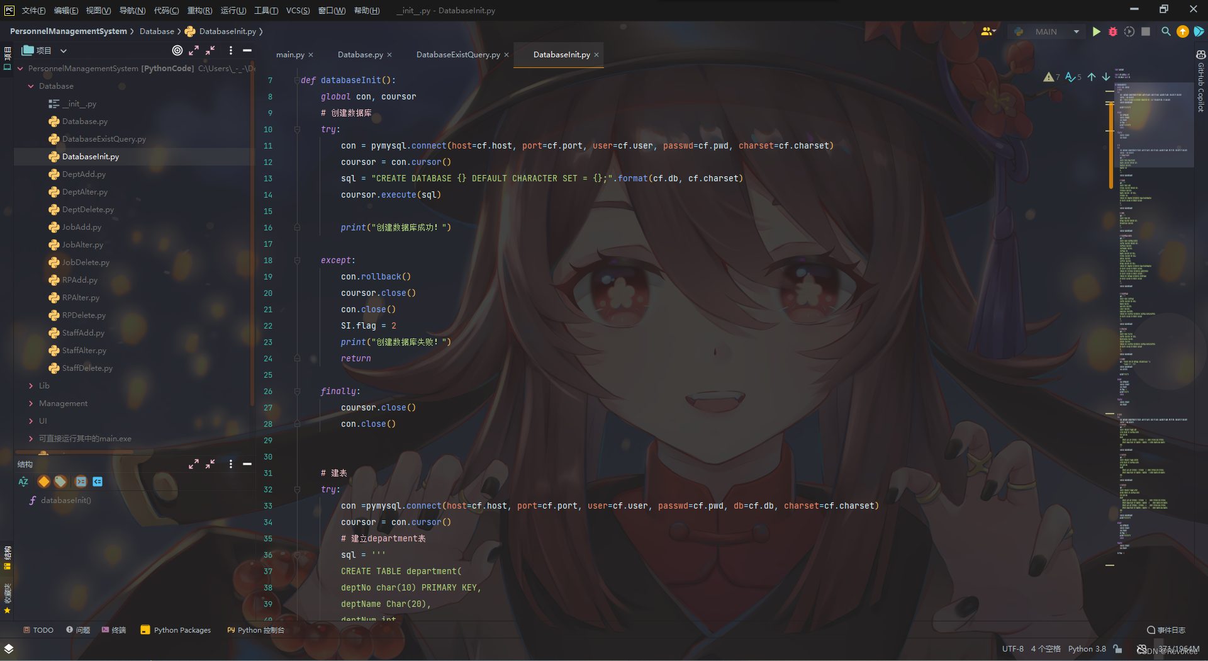Open the 编辑(E) menu

coord(66,11)
